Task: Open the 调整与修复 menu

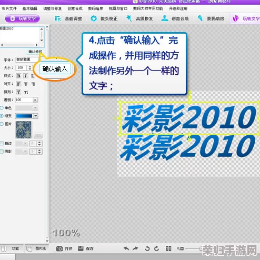Action: (x=53, y=8)
